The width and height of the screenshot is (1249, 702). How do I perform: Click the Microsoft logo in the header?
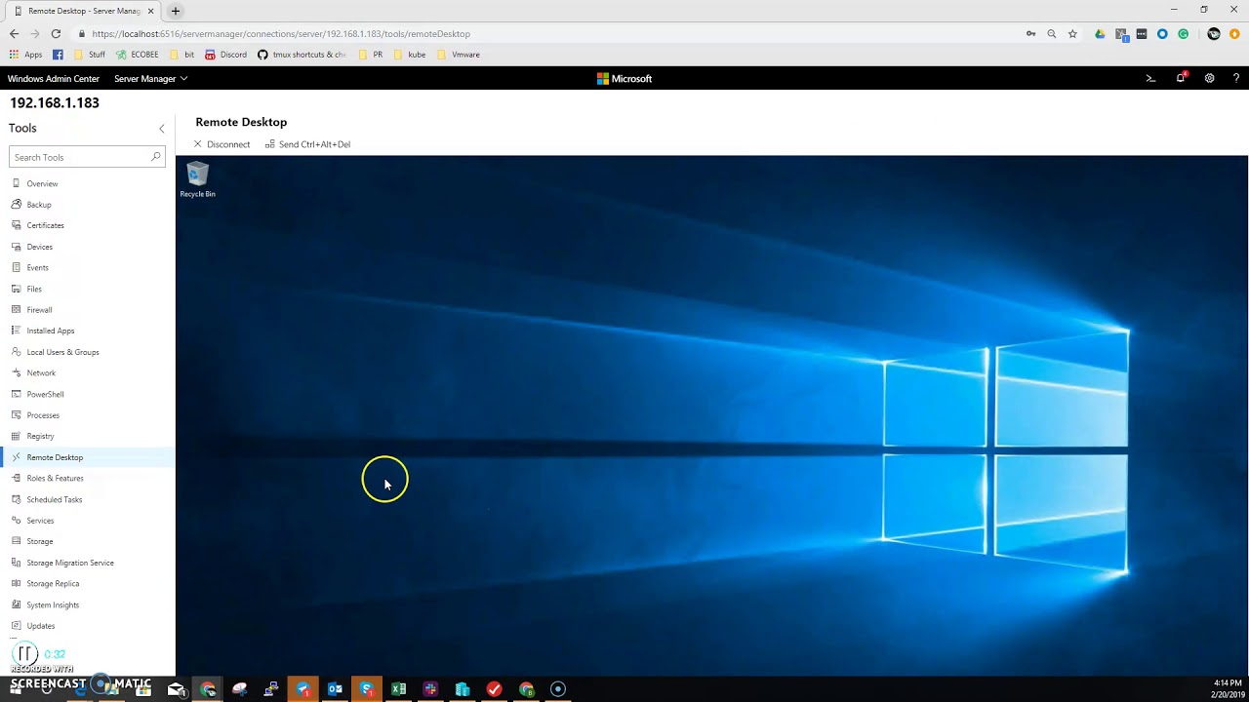point(624,79)
